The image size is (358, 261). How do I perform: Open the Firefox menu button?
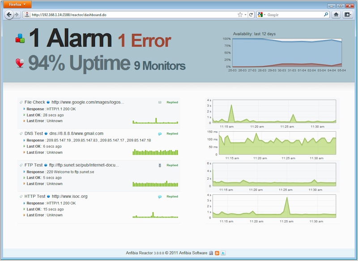(17, 4)
